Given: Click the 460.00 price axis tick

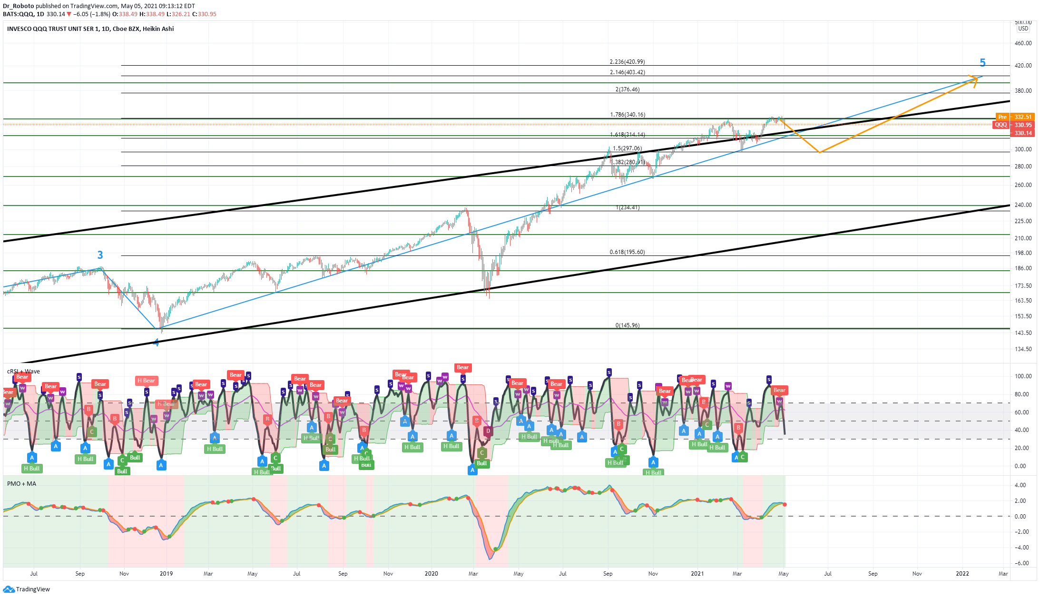Looking at the screenshot, I should click(x=1023, y=43).
